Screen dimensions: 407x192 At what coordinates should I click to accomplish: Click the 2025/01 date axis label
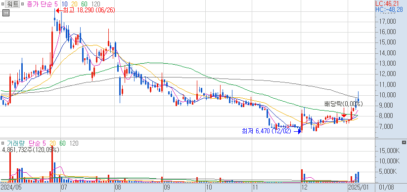pyautogui.click(x=359, y=188)
